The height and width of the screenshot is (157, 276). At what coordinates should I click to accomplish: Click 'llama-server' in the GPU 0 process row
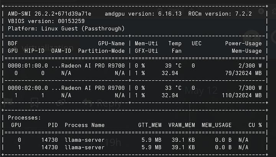84,140
